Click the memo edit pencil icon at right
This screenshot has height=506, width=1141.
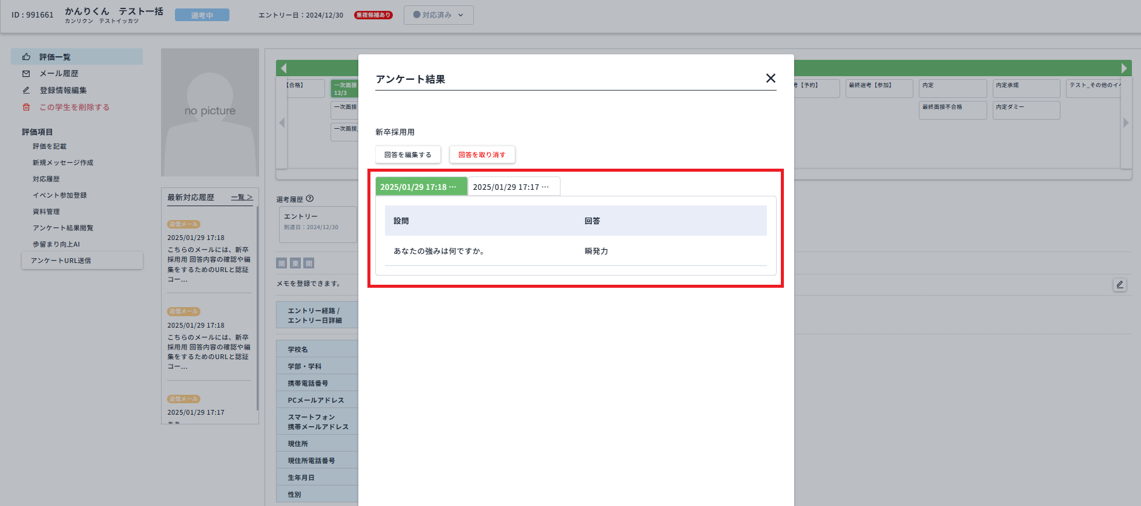coord(1119,285)
